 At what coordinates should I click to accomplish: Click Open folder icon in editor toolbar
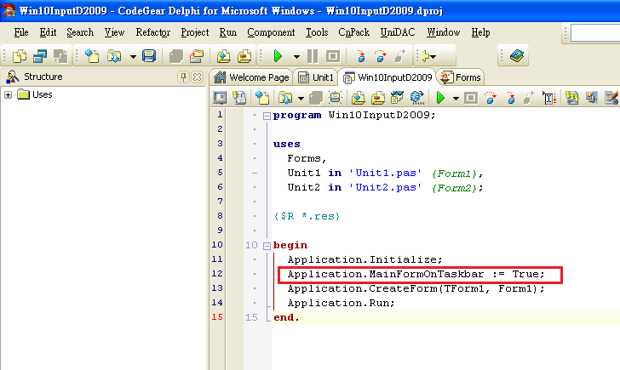pyautogui.click(x=284, y=98)
